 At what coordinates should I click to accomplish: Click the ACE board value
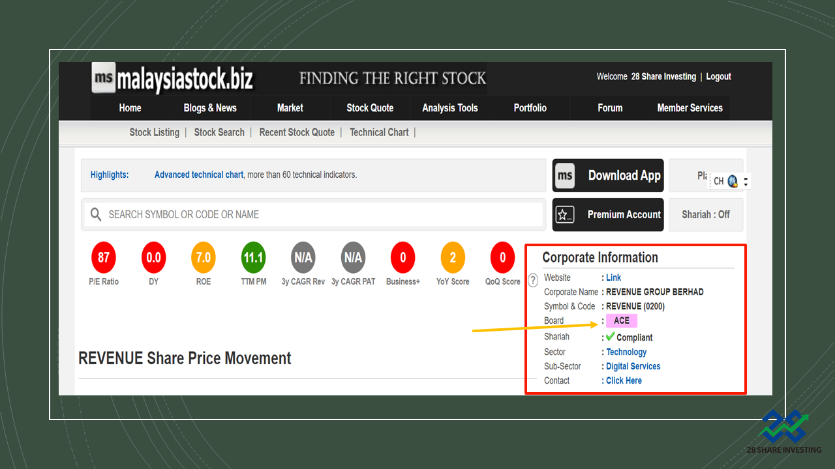click(x=622, y=320)
